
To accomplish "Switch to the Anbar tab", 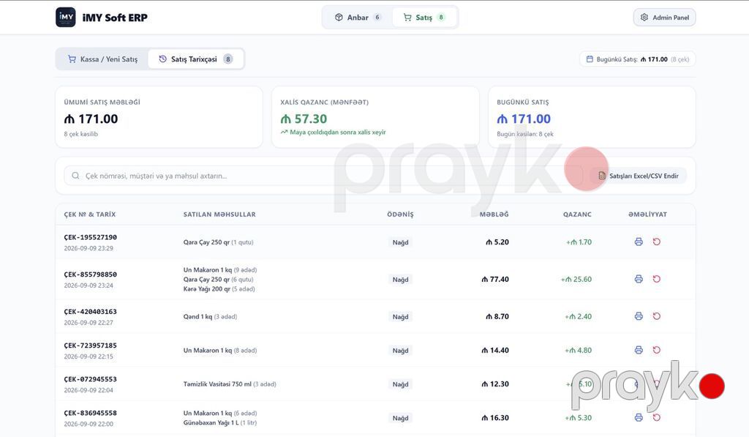I will tap(358, 18).
